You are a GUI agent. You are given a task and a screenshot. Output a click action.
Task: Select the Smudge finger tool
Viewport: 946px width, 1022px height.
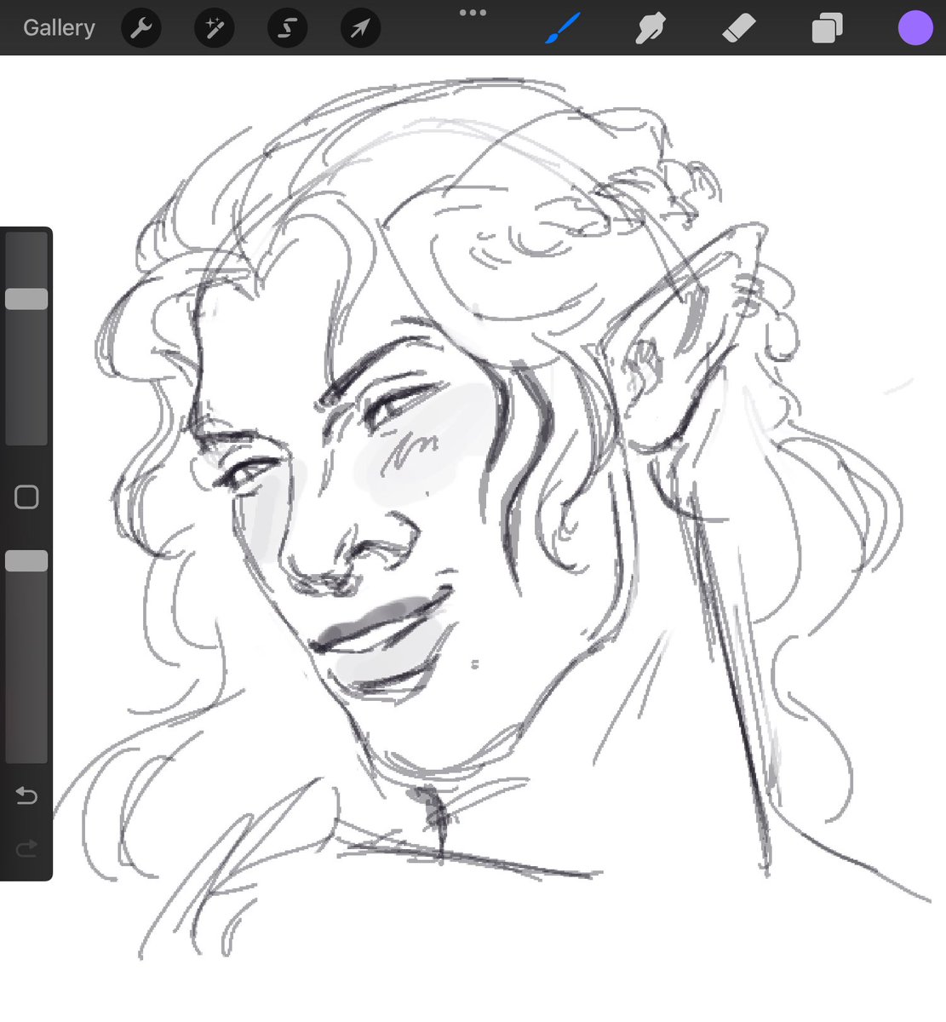[x=651, y=28]
